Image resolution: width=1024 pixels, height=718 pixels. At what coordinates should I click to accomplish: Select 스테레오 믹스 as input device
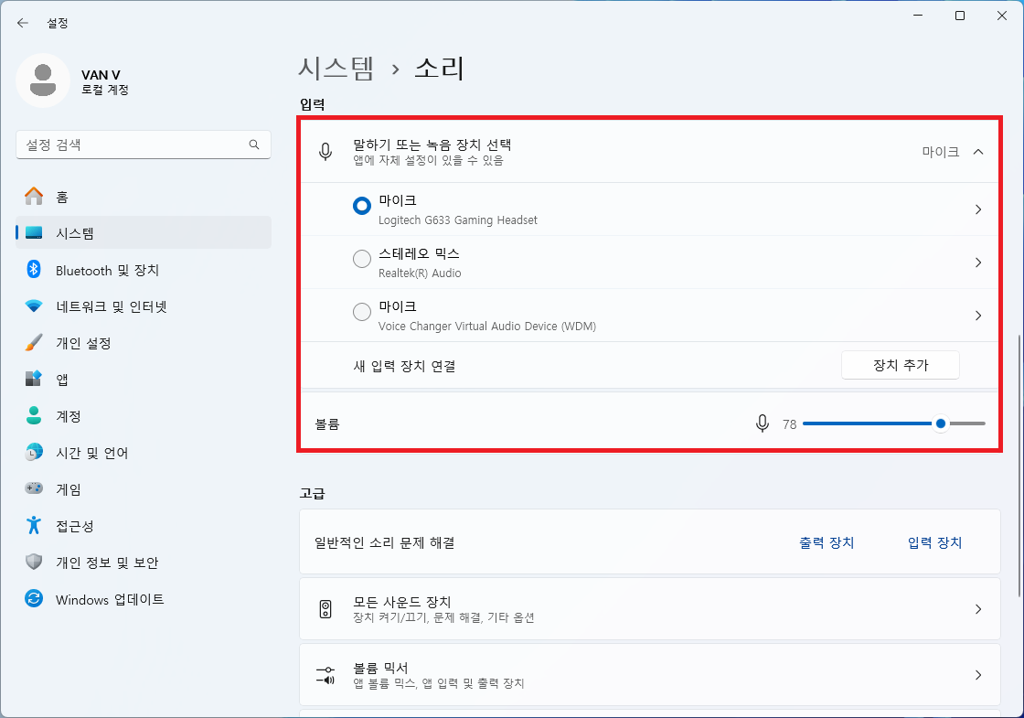click(361, 259)
